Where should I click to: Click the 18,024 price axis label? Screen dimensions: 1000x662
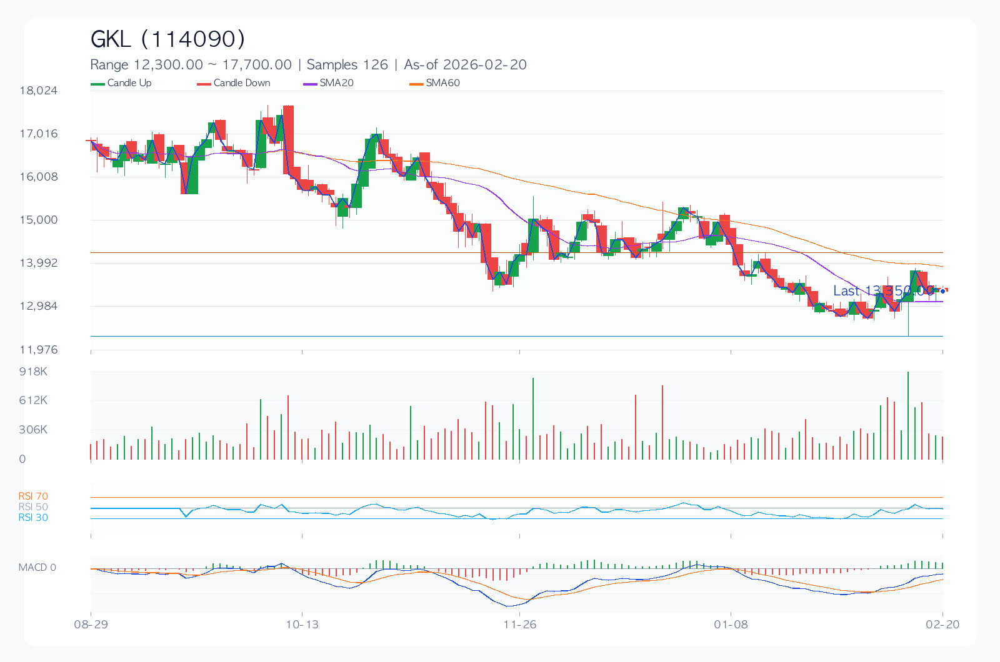click(x=39, y=91)
